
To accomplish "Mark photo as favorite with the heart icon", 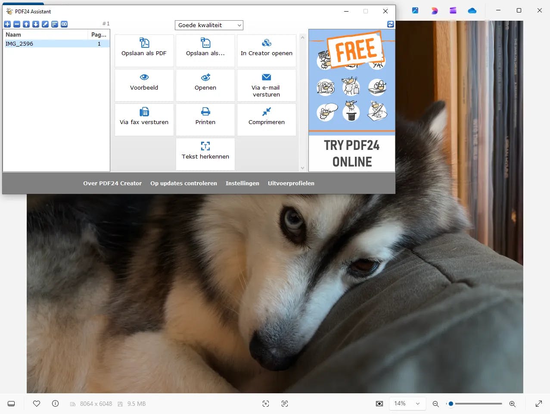I will [x=37, y=404].
